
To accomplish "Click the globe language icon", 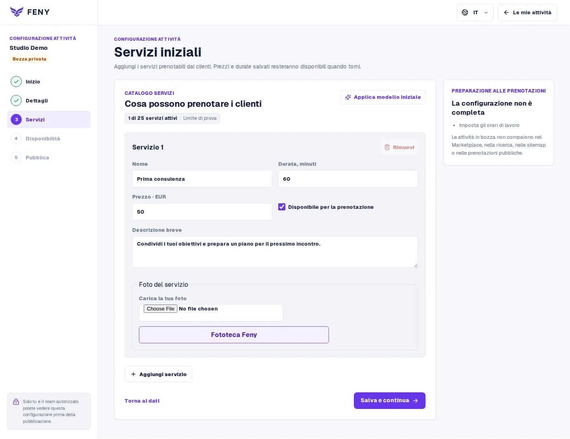I will pos(465,13).
